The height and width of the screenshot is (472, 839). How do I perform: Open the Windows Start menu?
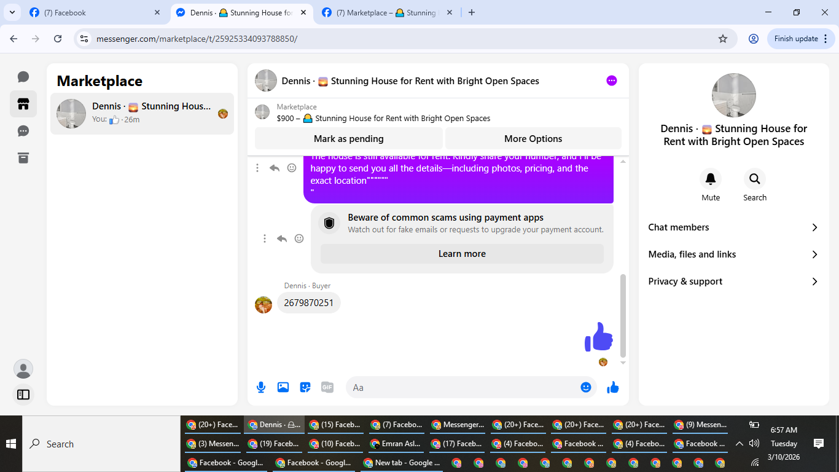(x=11, y=444)
